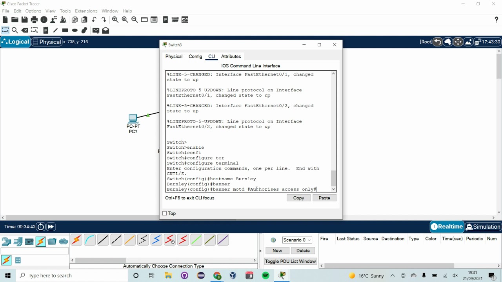502x282 pixels.
Task: Click the New file icon
Action: 5,20
